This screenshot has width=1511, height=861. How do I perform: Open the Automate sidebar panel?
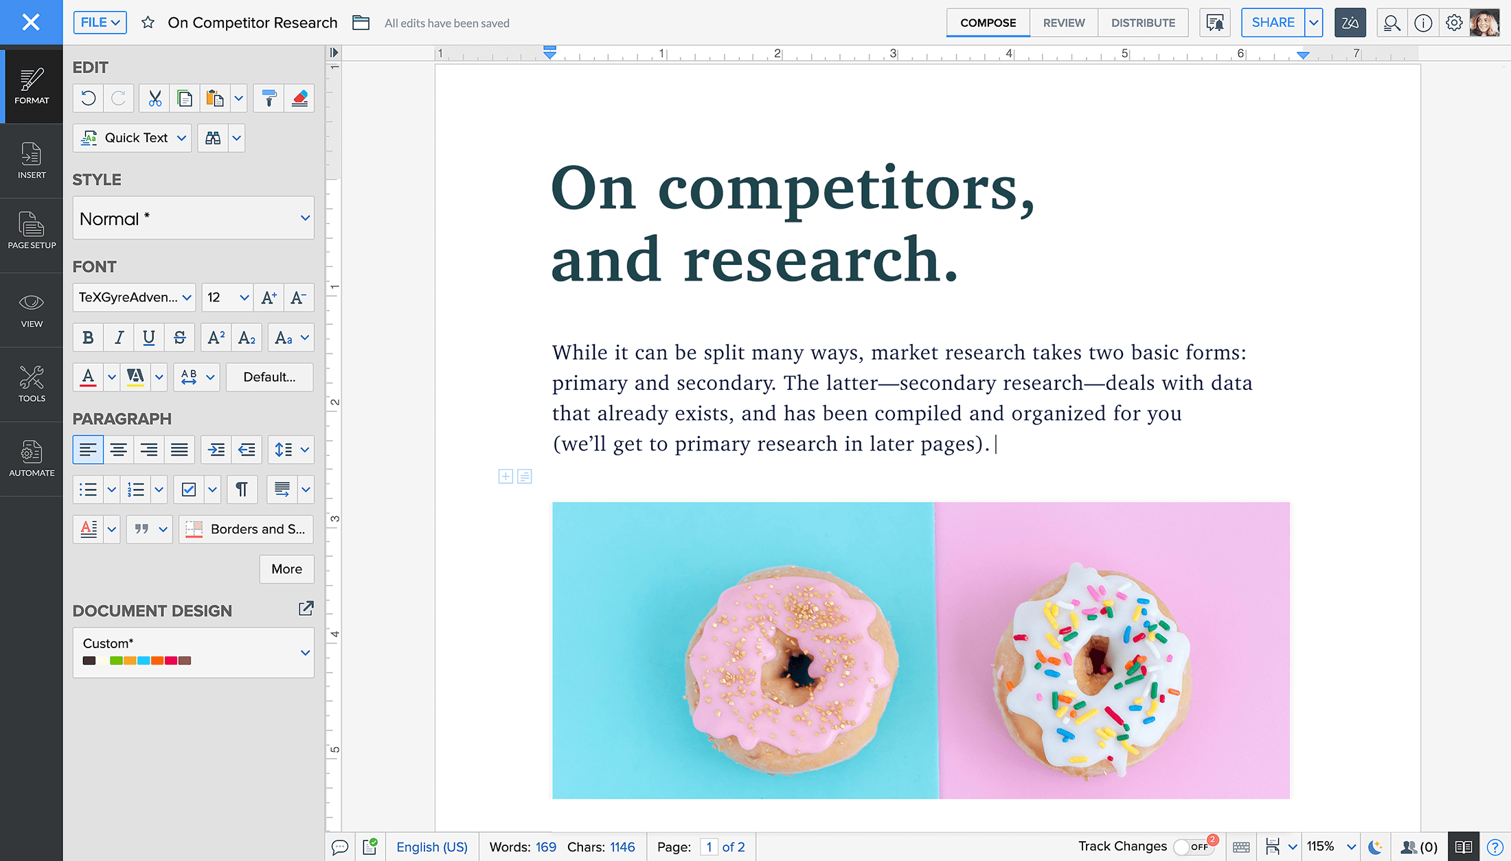pyautogui.click(x=32, y=459)
